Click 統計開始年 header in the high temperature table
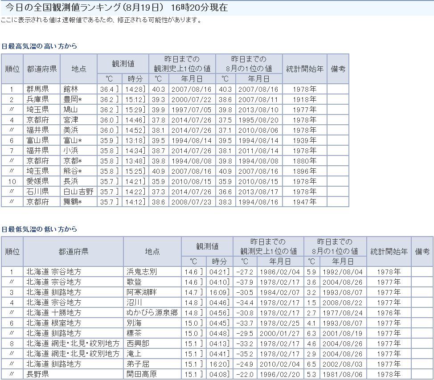This screenshot has width=434, height=380. (304, 69)
